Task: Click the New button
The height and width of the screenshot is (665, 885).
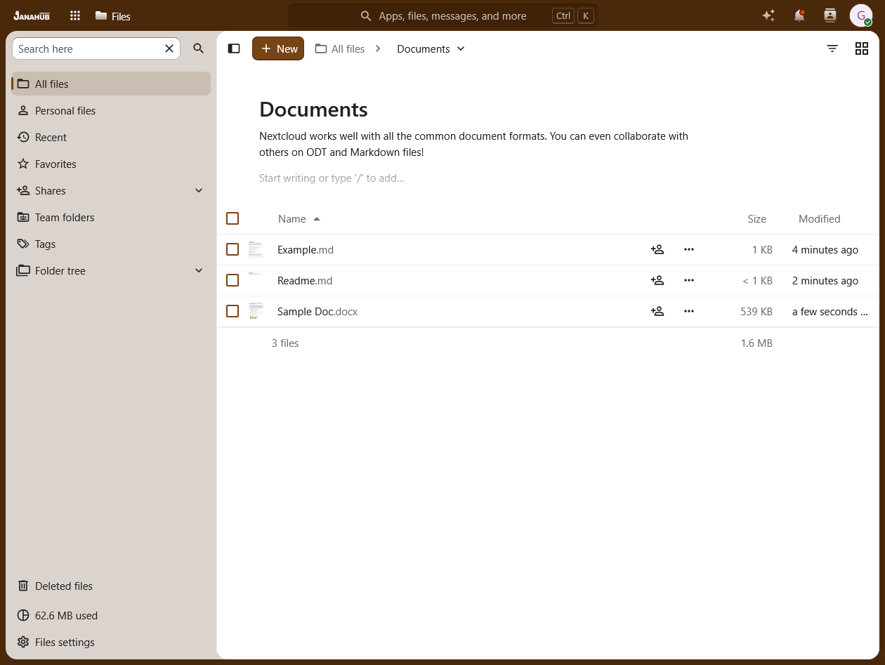Action: pyautogui.click(x=278, y=48)
